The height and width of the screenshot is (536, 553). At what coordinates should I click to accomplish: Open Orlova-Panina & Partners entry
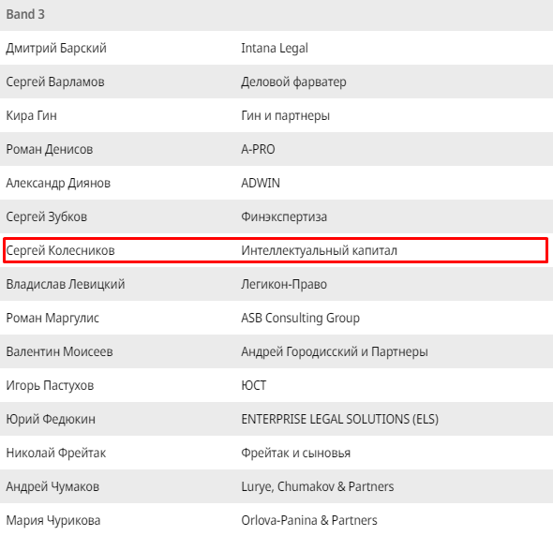(309, 520)
